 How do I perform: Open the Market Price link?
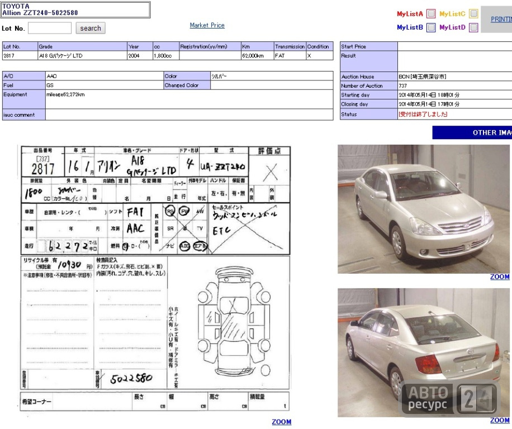(x=207, y=25)
